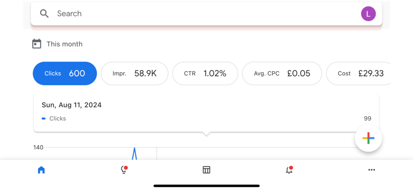
Task: Open the This month date range selector
Action: click(65, 44)
